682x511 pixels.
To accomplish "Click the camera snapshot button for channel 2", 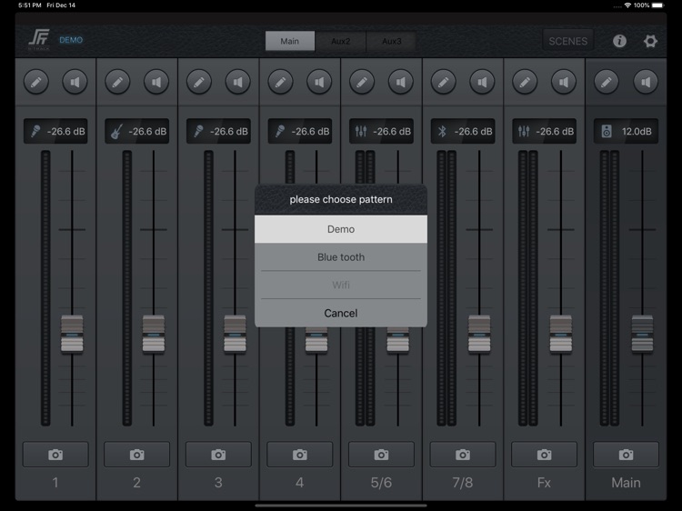I will point(136,455).
